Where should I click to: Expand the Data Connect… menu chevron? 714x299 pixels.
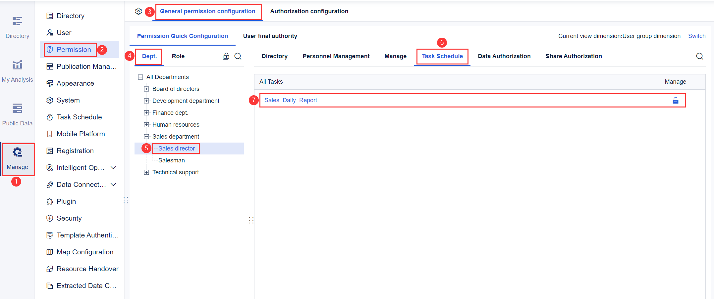(113, 185)
